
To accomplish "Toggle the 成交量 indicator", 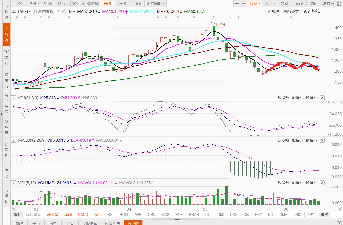I will [53, 215].
